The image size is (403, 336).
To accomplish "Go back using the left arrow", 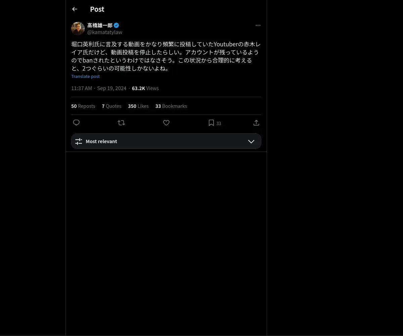I will tap(75, 9).
